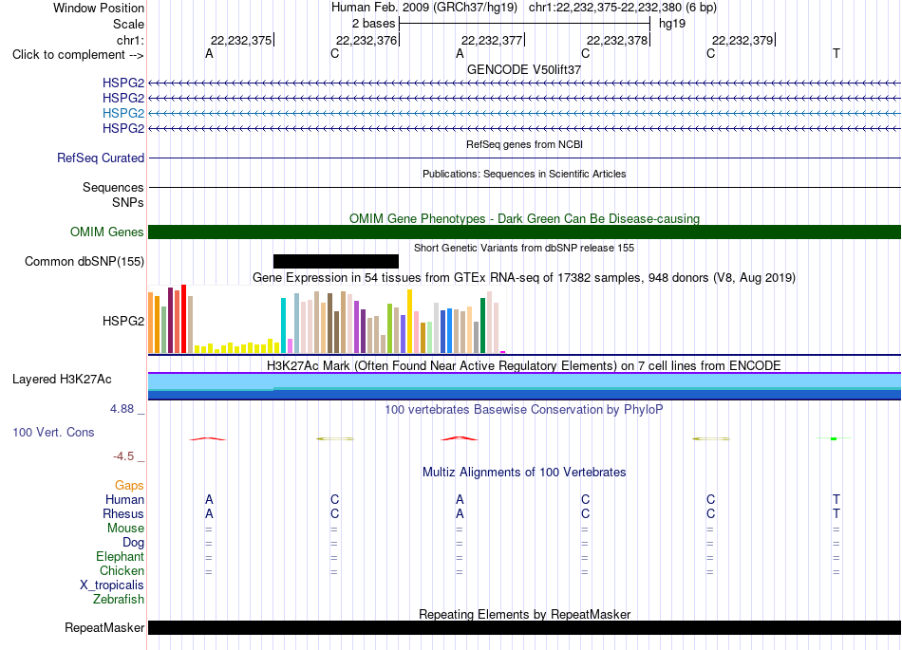Click 'Short Genetic Variants from dbSNP release 155'
Viewport: 902px width, 650px height.
pos(524,248)
